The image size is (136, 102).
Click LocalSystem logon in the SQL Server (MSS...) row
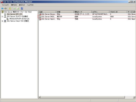click(97, 17)
